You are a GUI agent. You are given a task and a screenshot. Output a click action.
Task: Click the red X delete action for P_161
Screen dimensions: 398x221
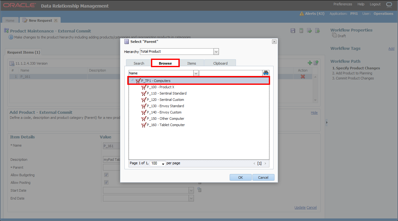tap(303, 77)
